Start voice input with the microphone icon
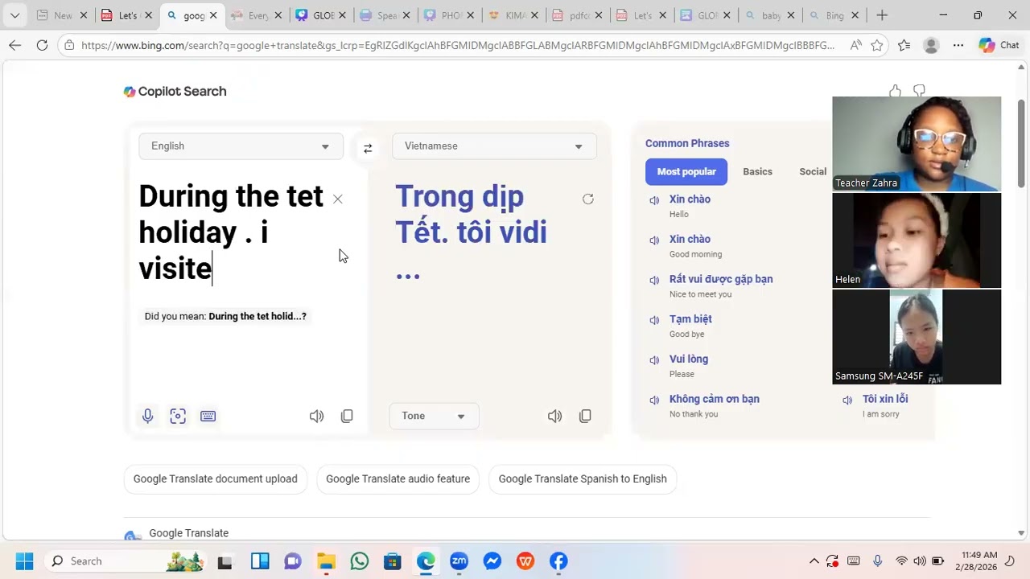 click(147, 416)
